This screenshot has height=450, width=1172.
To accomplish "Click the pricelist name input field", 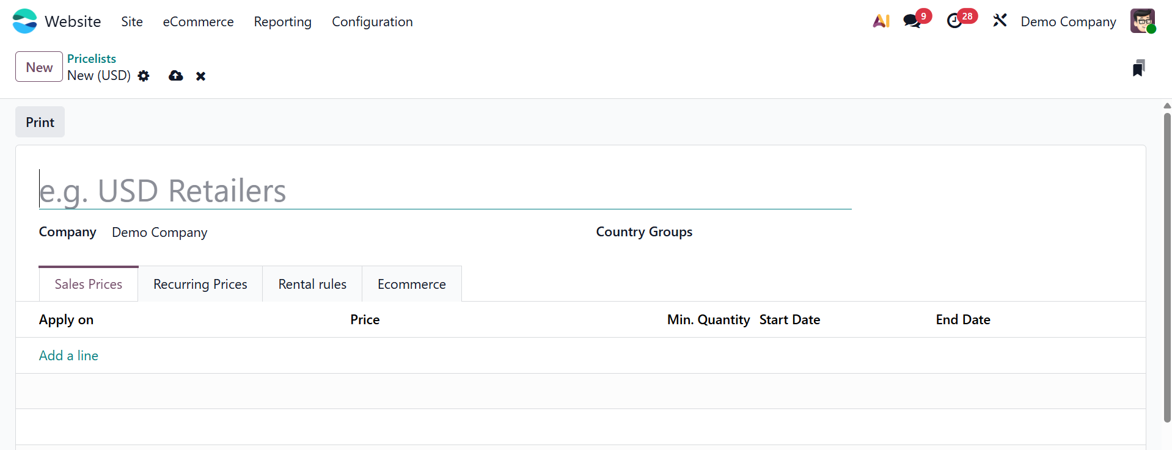I will point(445,191).
